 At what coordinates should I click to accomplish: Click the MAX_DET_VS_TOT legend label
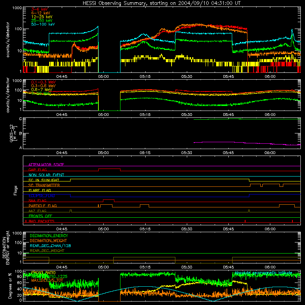click(x=47, y=280)
